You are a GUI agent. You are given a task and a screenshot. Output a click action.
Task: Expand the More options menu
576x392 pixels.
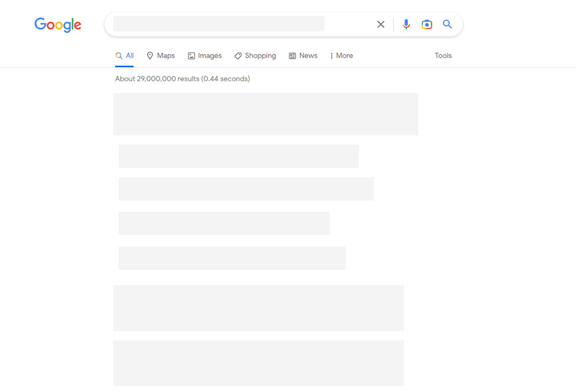pos(341,56)
